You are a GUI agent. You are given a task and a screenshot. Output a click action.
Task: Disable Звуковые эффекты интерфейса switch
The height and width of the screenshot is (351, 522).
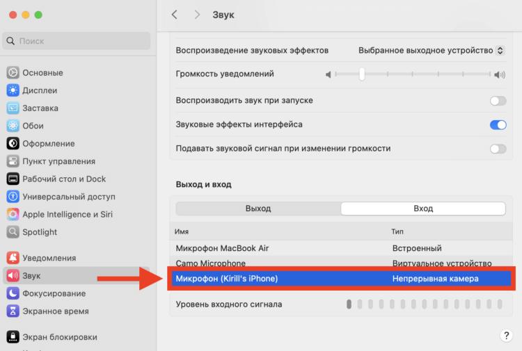[x=498, y=124]
